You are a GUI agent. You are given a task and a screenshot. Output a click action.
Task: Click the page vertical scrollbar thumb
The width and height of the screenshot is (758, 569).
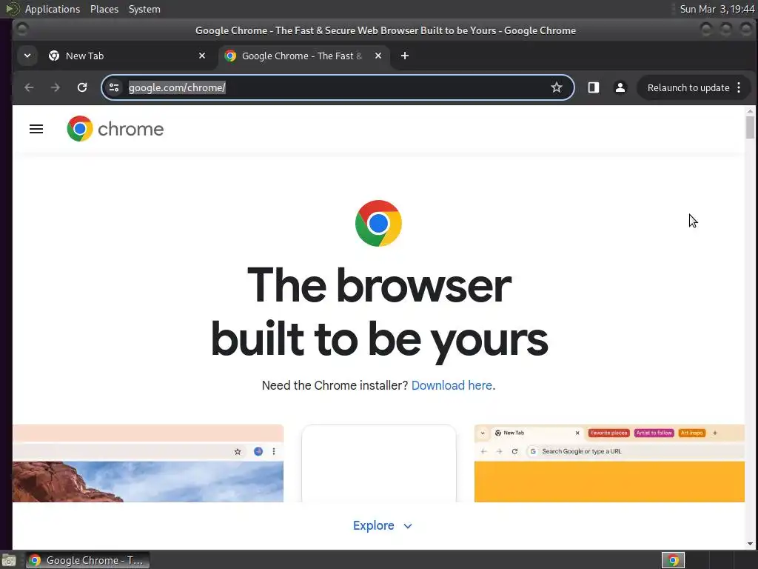click(750, 127)
